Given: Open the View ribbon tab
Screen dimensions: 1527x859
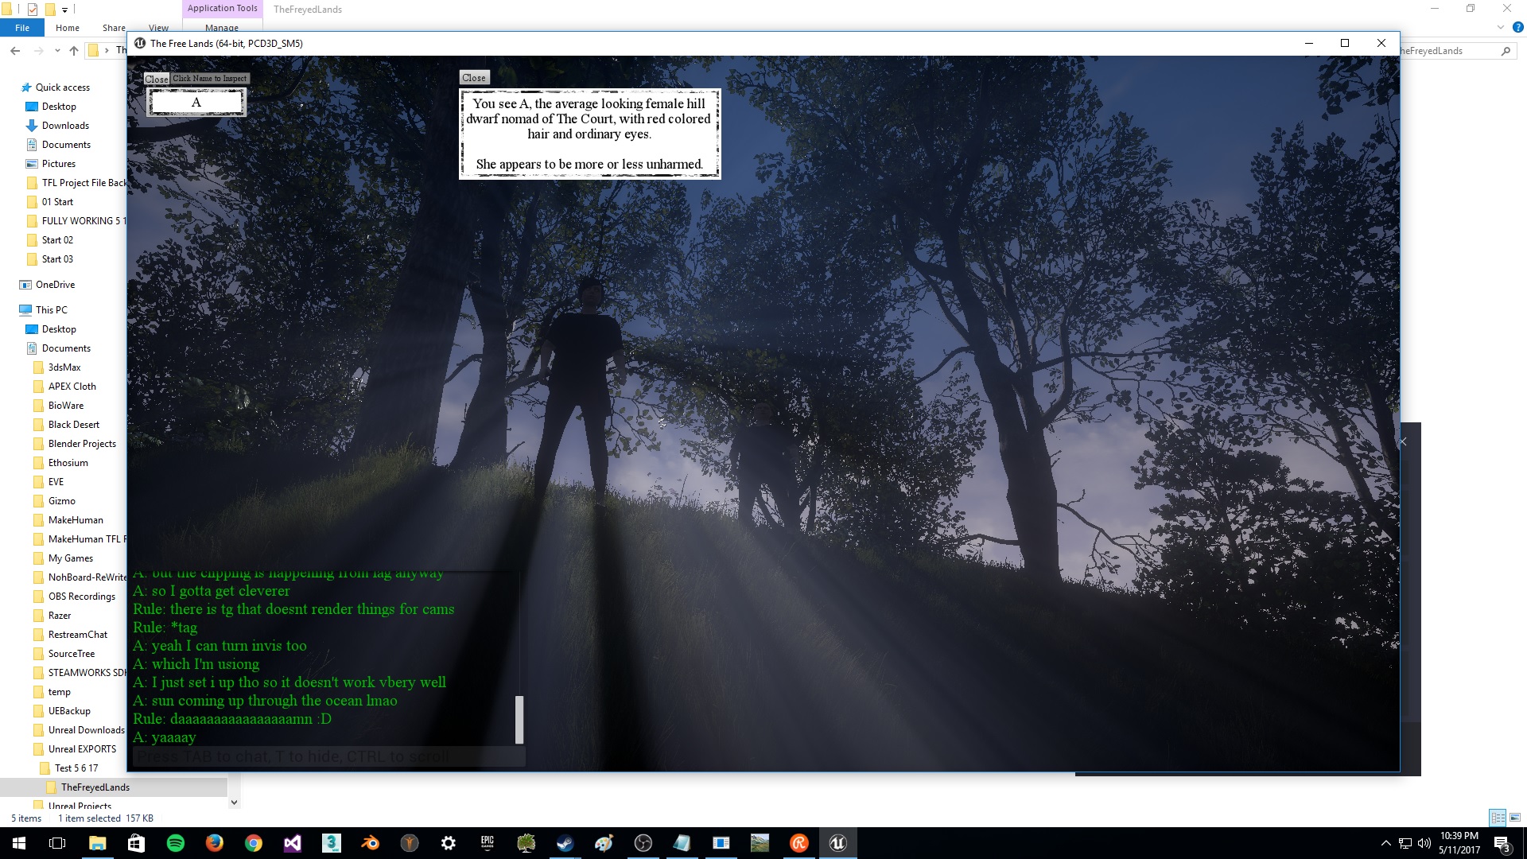Looking at the screenshot, I should 158,28.
